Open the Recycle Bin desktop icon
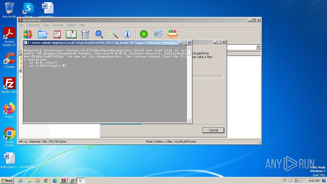This screenshot has height=184, width=327. [9, 10]
